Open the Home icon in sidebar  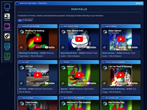pos(7,6)
